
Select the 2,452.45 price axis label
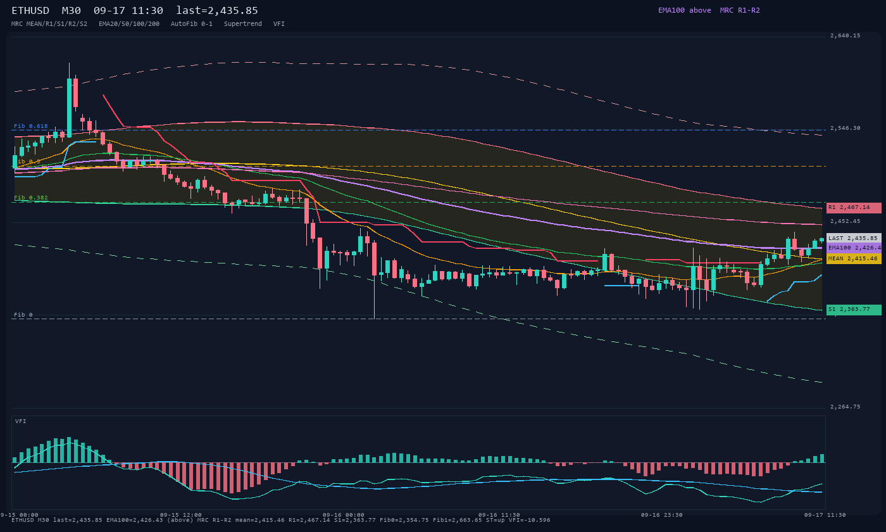click(845, 222)
